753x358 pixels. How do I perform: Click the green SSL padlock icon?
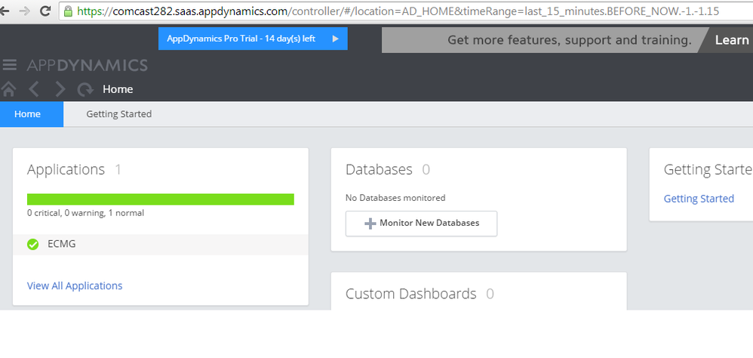coord(68,11)
